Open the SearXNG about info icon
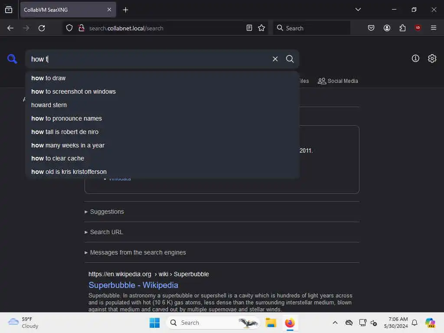 [x=415, y=59]
